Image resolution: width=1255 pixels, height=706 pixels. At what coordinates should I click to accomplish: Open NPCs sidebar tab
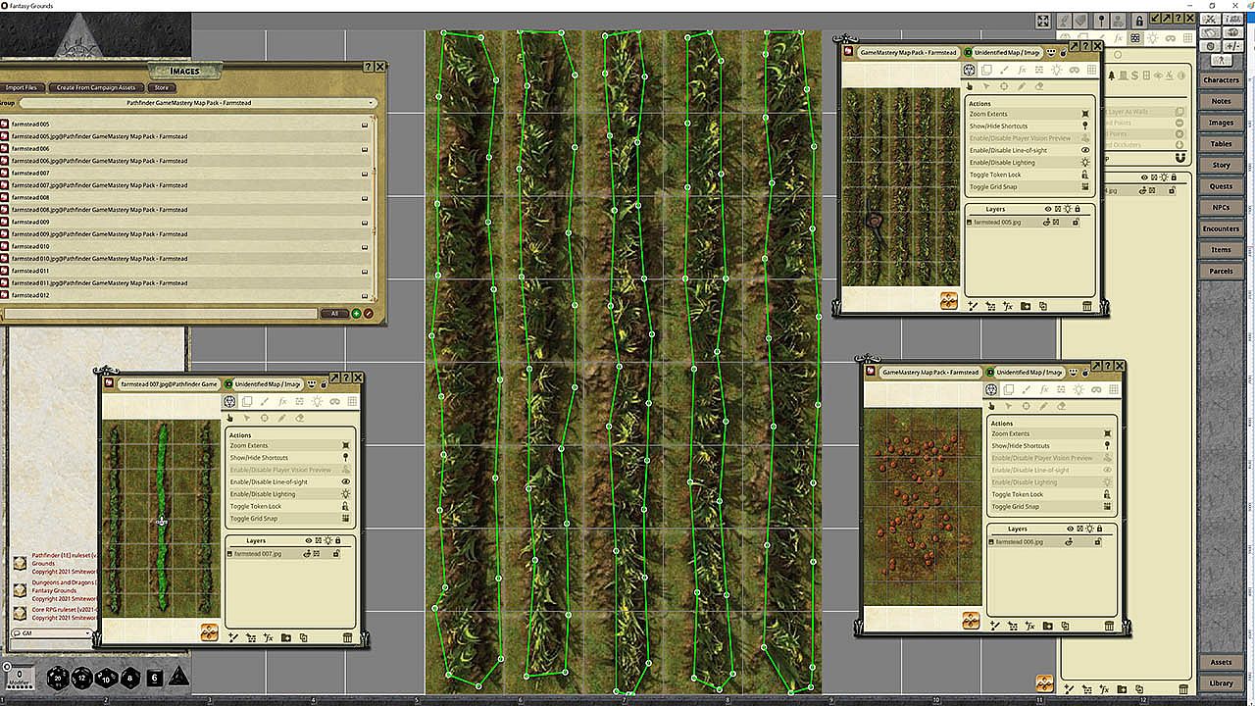pyautogui.click(x=1221, y=208)
